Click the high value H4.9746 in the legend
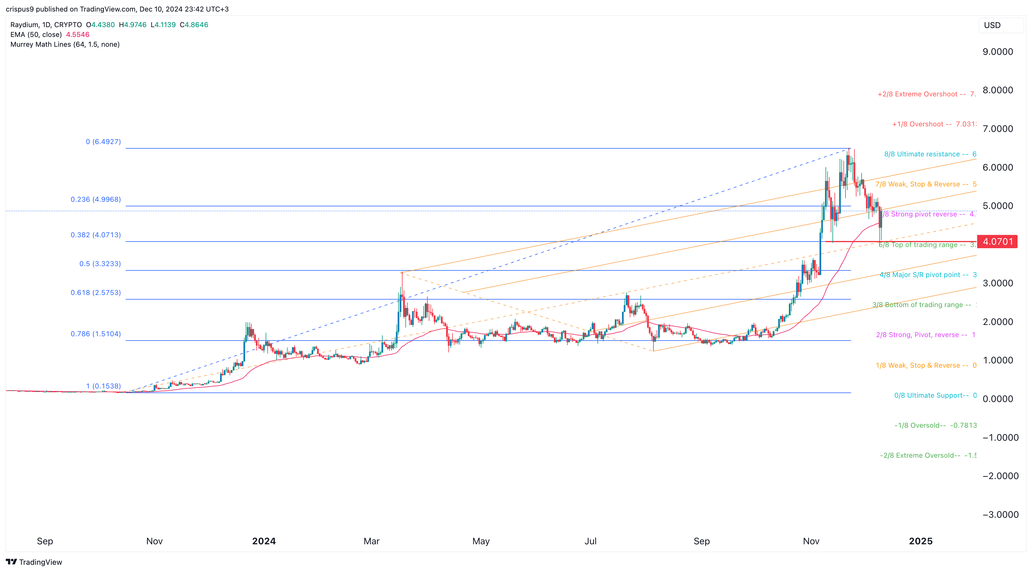The width and height of the screenshot is (1032, 572). 133,25
